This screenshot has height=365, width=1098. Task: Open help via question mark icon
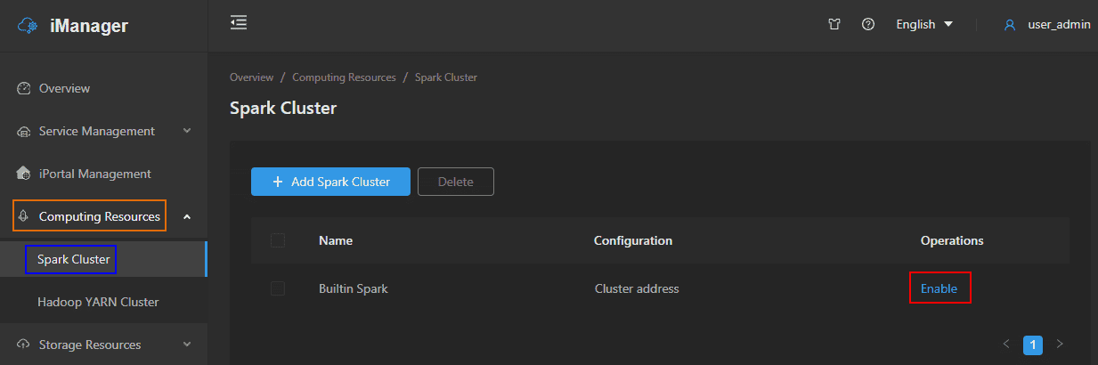click(x=867, y=25)
